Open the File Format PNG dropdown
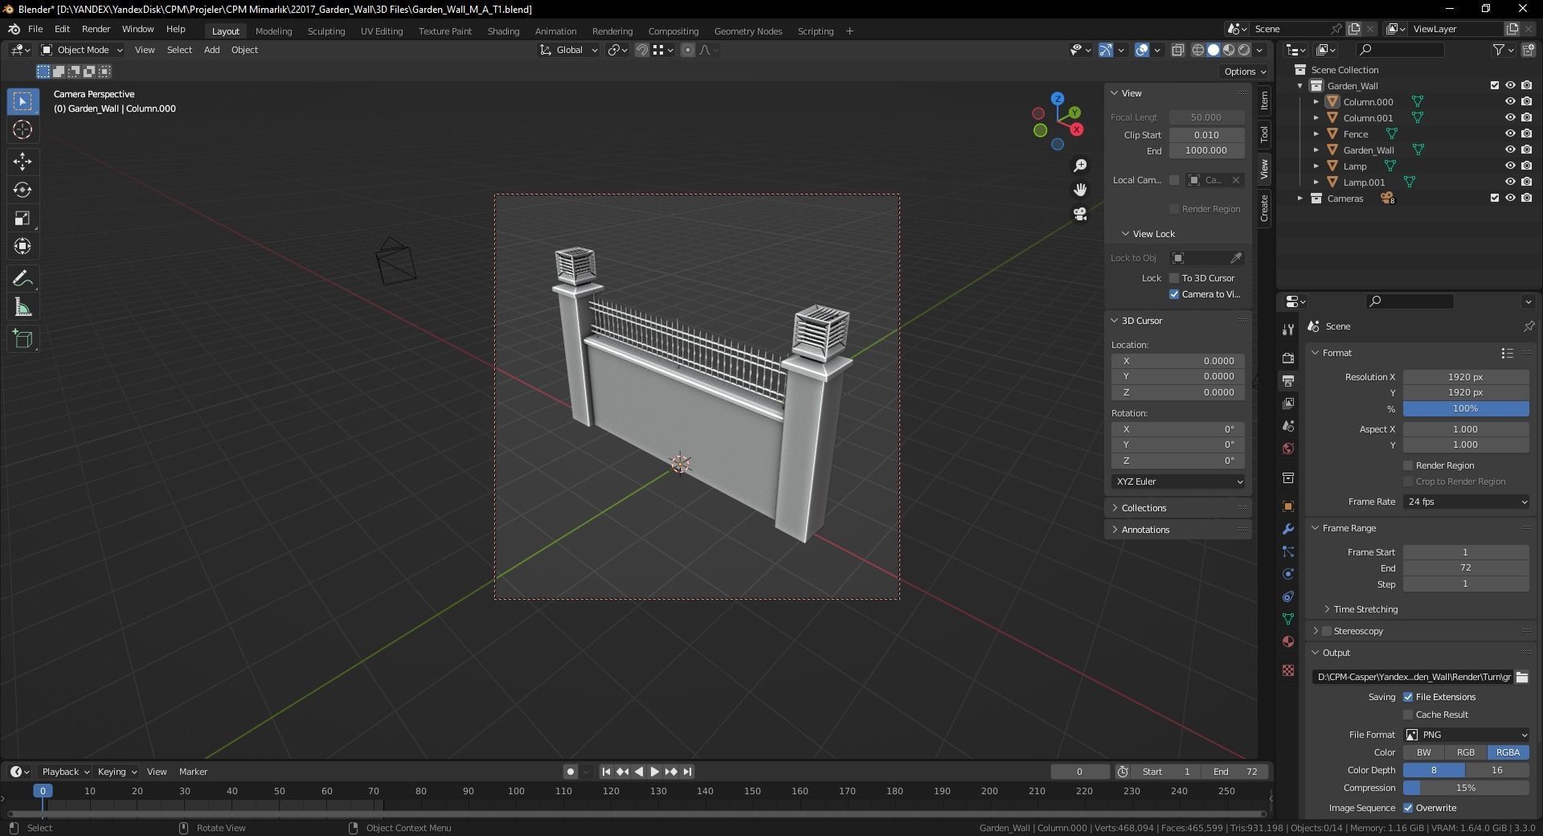Viewport: 1543px width, 836px height. (x=1467, y=735)
